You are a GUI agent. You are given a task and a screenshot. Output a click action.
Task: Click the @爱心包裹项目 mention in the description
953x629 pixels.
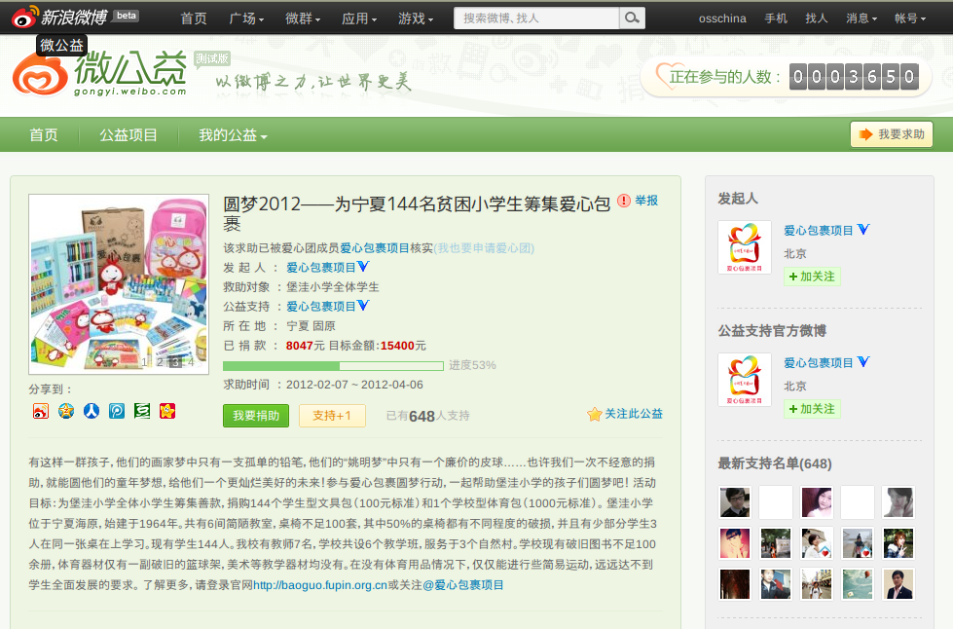(463, 585)
